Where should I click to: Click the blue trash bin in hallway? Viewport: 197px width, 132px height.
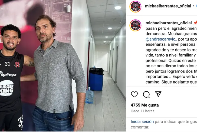click(x=96, y=79)
